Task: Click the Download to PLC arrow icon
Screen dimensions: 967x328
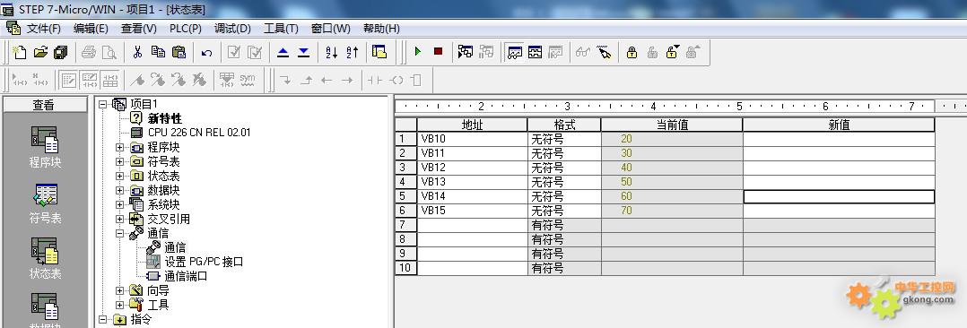Action: pos(304,52)
